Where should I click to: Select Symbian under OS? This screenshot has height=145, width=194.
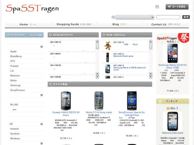[15, 134]
